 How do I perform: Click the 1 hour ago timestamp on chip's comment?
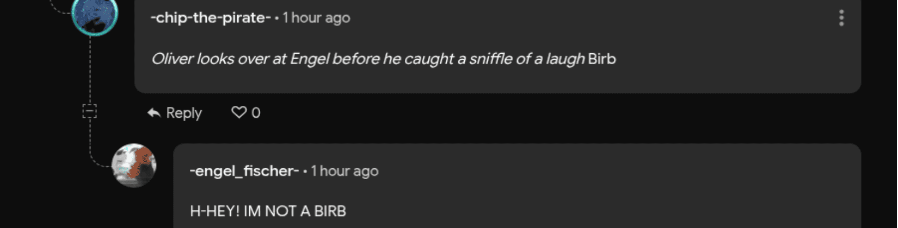(316, 17)
